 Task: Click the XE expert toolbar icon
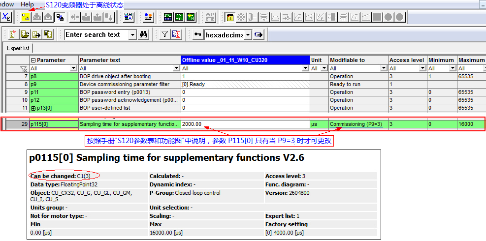click(x=6, y=17)
